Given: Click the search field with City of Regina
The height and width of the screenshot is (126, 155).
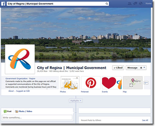Looking at the screenshot, I should tap(58, 4).
